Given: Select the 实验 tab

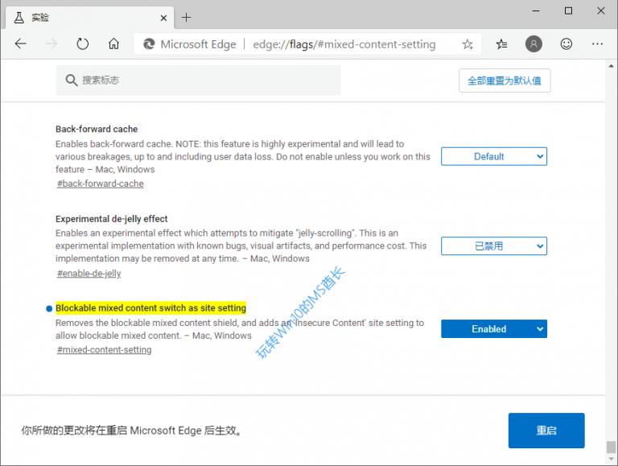Looking at the screenshot, I should point(89,18).
